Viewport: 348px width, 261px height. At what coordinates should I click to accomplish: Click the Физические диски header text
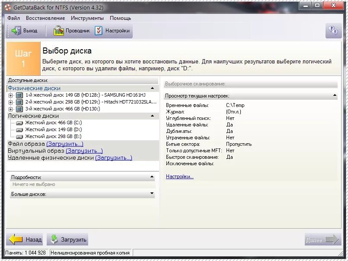pos(34,88)
